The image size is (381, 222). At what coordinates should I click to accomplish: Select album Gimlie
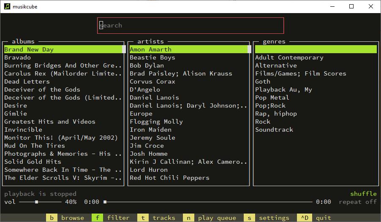(63, 114)
